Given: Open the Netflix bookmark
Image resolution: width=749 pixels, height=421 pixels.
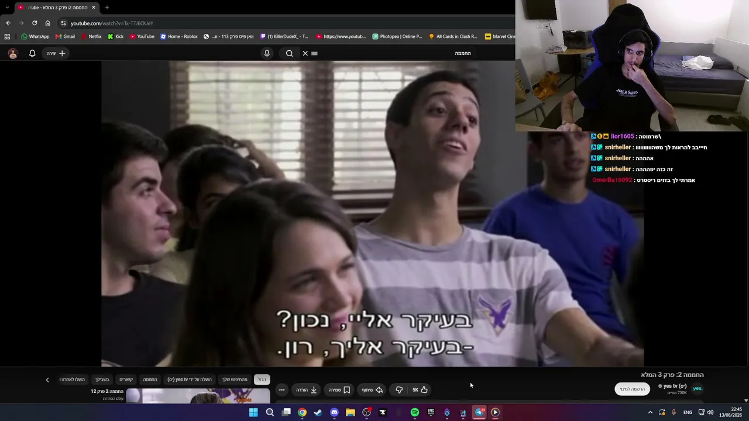Looking at the screenshot, I should [x=91, y=36].
